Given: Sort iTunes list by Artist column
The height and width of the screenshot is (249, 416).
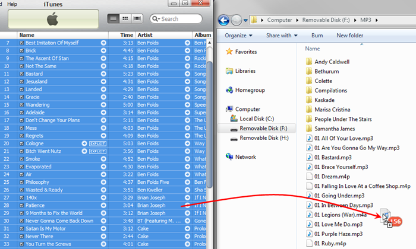Looking at the screenshot, I should [163, 35].
